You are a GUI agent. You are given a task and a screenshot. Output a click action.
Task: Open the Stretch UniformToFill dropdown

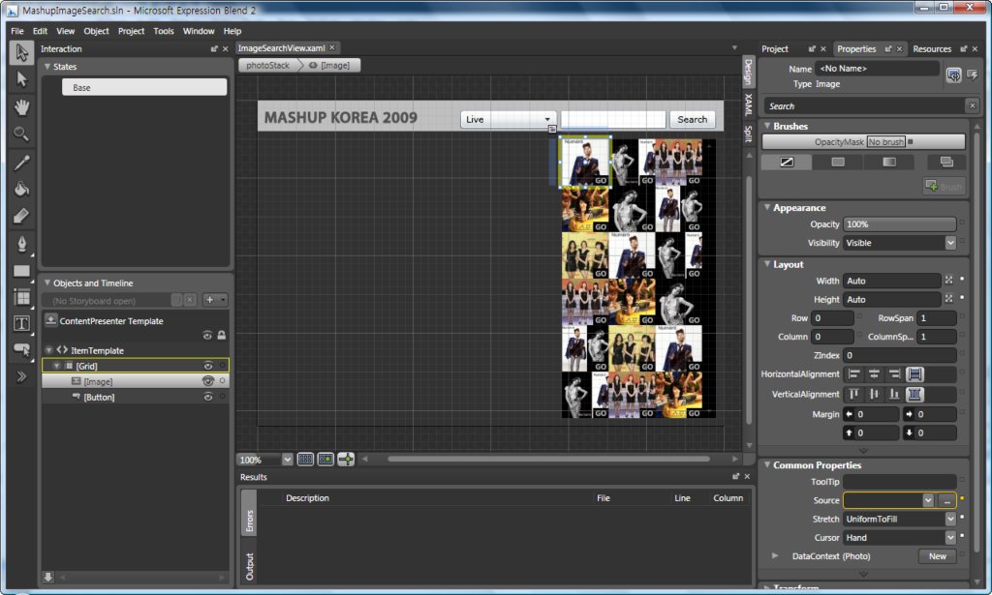coord(950,519)
